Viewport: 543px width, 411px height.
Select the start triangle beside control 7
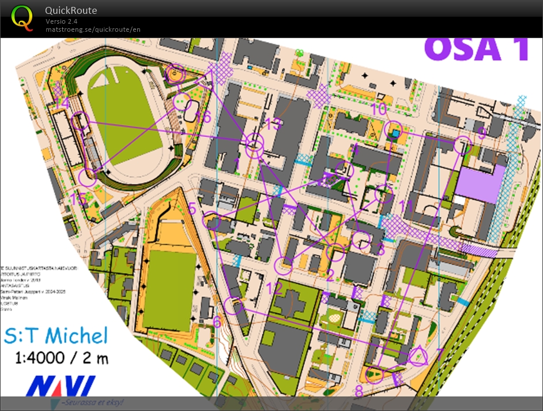[418, 357]
